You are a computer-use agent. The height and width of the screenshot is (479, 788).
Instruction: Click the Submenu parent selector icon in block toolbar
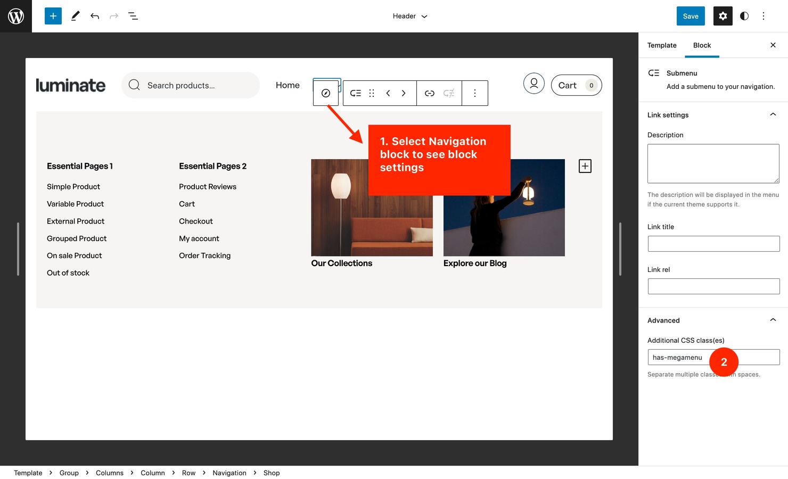[x=355, y=93]
